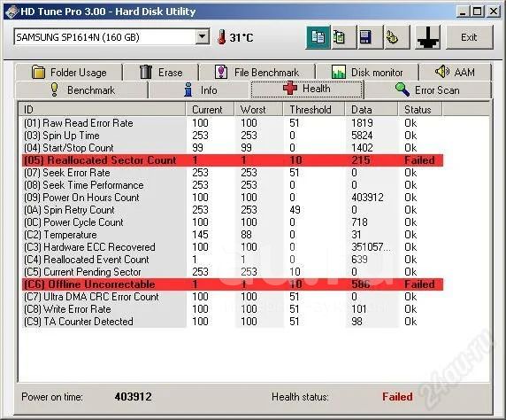The height and width of the screenshot is (420, 506).
Task: Click the Power on time value 403912
Action: (133, 396)
